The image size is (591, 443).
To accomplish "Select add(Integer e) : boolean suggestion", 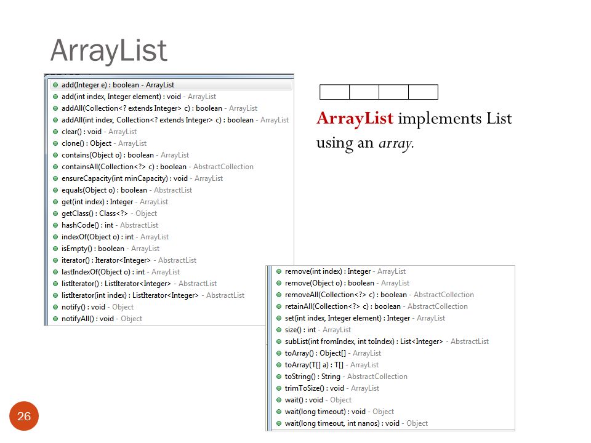I will [171, 85].
